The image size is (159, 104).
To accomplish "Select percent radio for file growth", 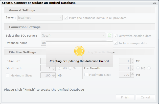I will [70, 68].
